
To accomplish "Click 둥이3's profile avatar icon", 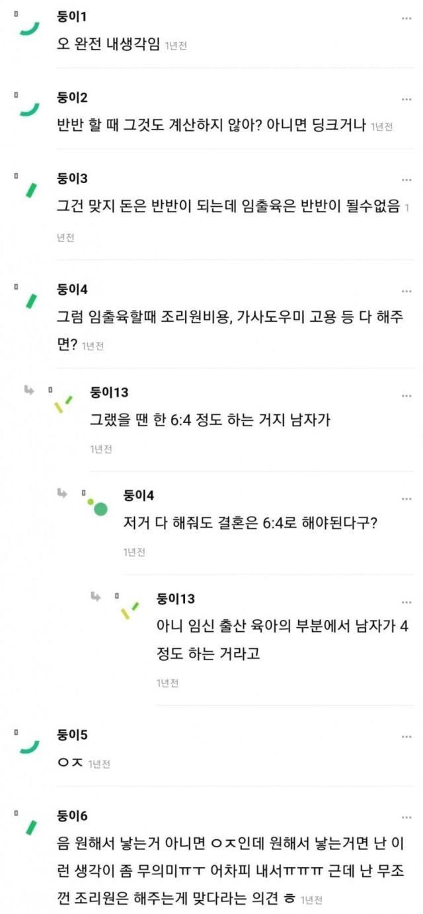I will (30, 190).
